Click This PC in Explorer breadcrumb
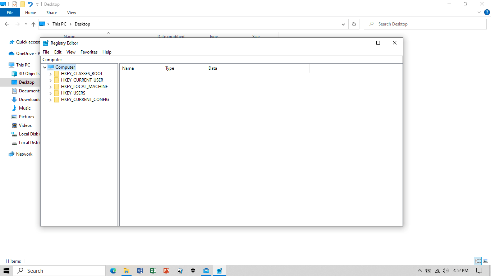 tap(59, 24)
